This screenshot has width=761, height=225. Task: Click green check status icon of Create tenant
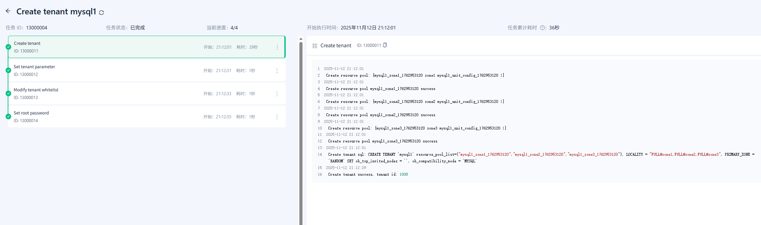click(8, 47)
